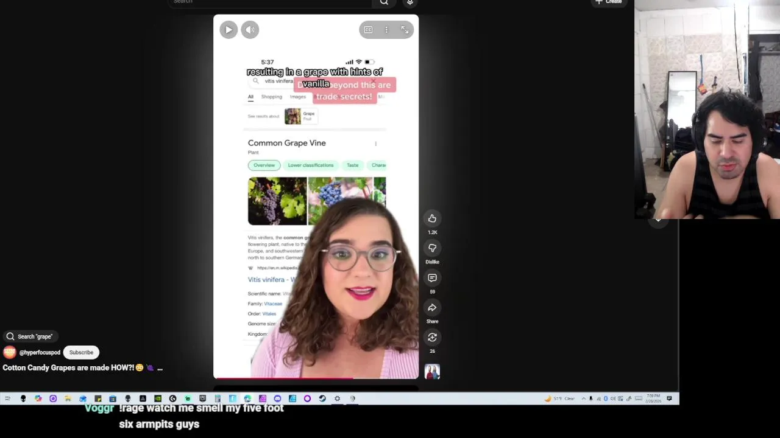
Task: Open the channel sound thumbnail below remix
Action: [432, 372]
